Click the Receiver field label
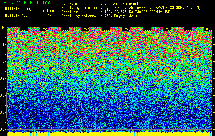The width and height of the screenshot is (215, 136). pyautogui.click(x=69, y=12)
